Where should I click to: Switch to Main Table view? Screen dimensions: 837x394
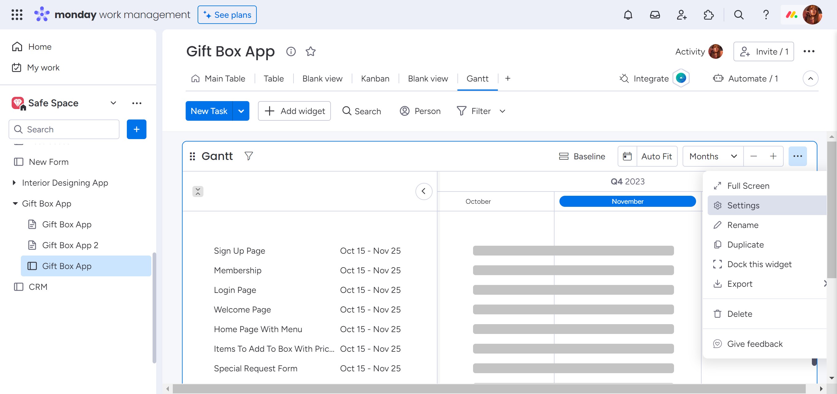(x=218, y=79)
